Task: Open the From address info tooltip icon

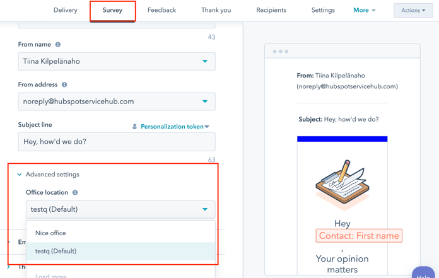Action: click(x=64, y=84)
